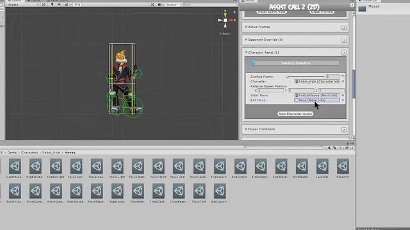
Task: Click Moves in the breadcrumb path
Action: 70,153
